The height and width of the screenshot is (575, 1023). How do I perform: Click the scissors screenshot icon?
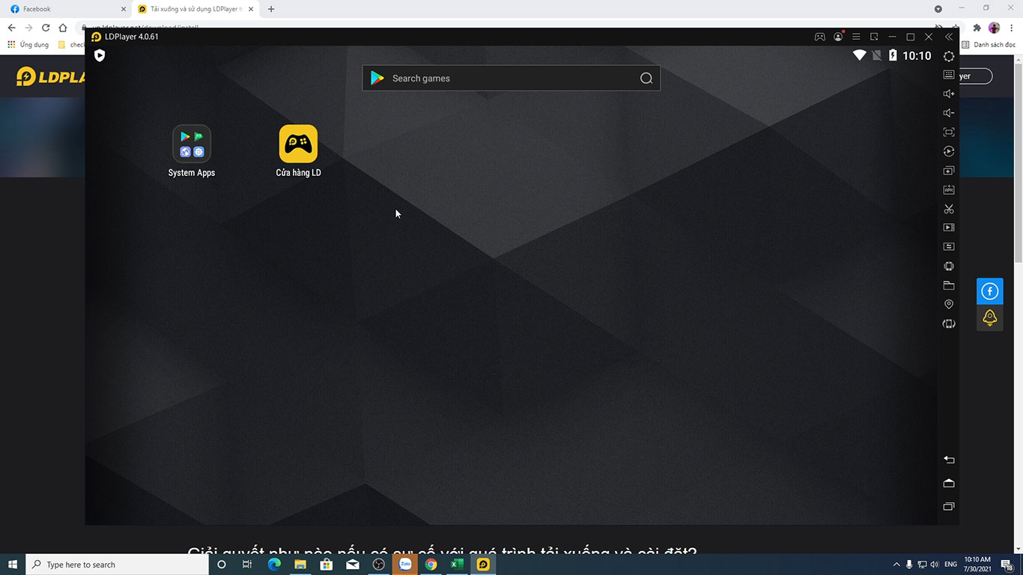coord(949,209)
